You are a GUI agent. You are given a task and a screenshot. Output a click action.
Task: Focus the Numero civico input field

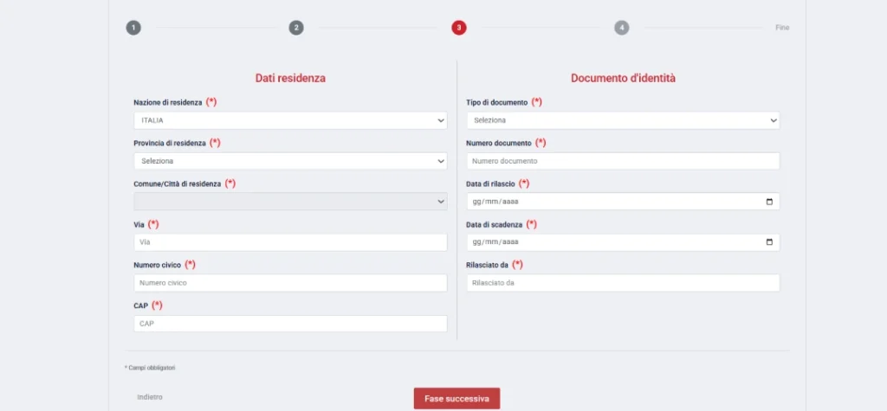[290, 283]
